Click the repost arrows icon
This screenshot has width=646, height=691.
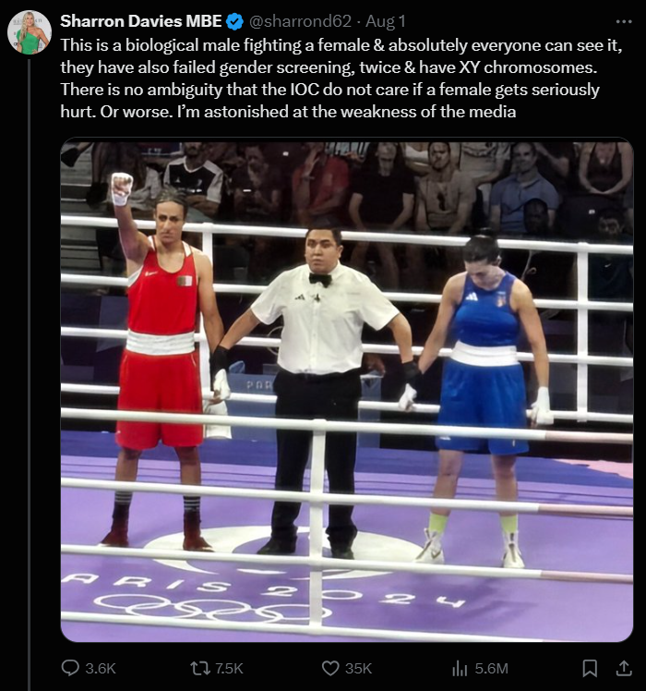pos(199,668)
